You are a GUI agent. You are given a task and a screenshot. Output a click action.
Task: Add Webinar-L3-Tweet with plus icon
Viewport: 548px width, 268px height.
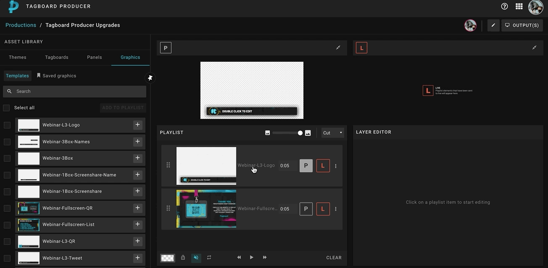137,258
